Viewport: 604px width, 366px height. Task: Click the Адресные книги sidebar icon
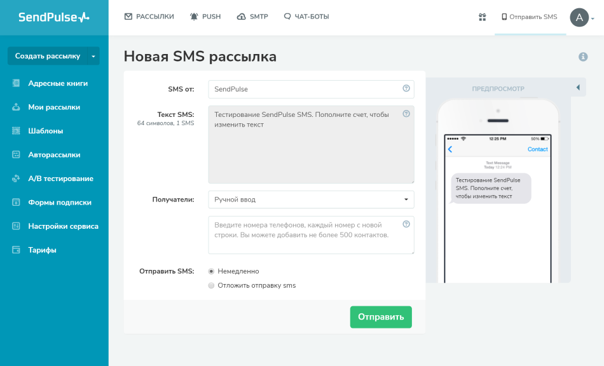click(x=16, y=83)
